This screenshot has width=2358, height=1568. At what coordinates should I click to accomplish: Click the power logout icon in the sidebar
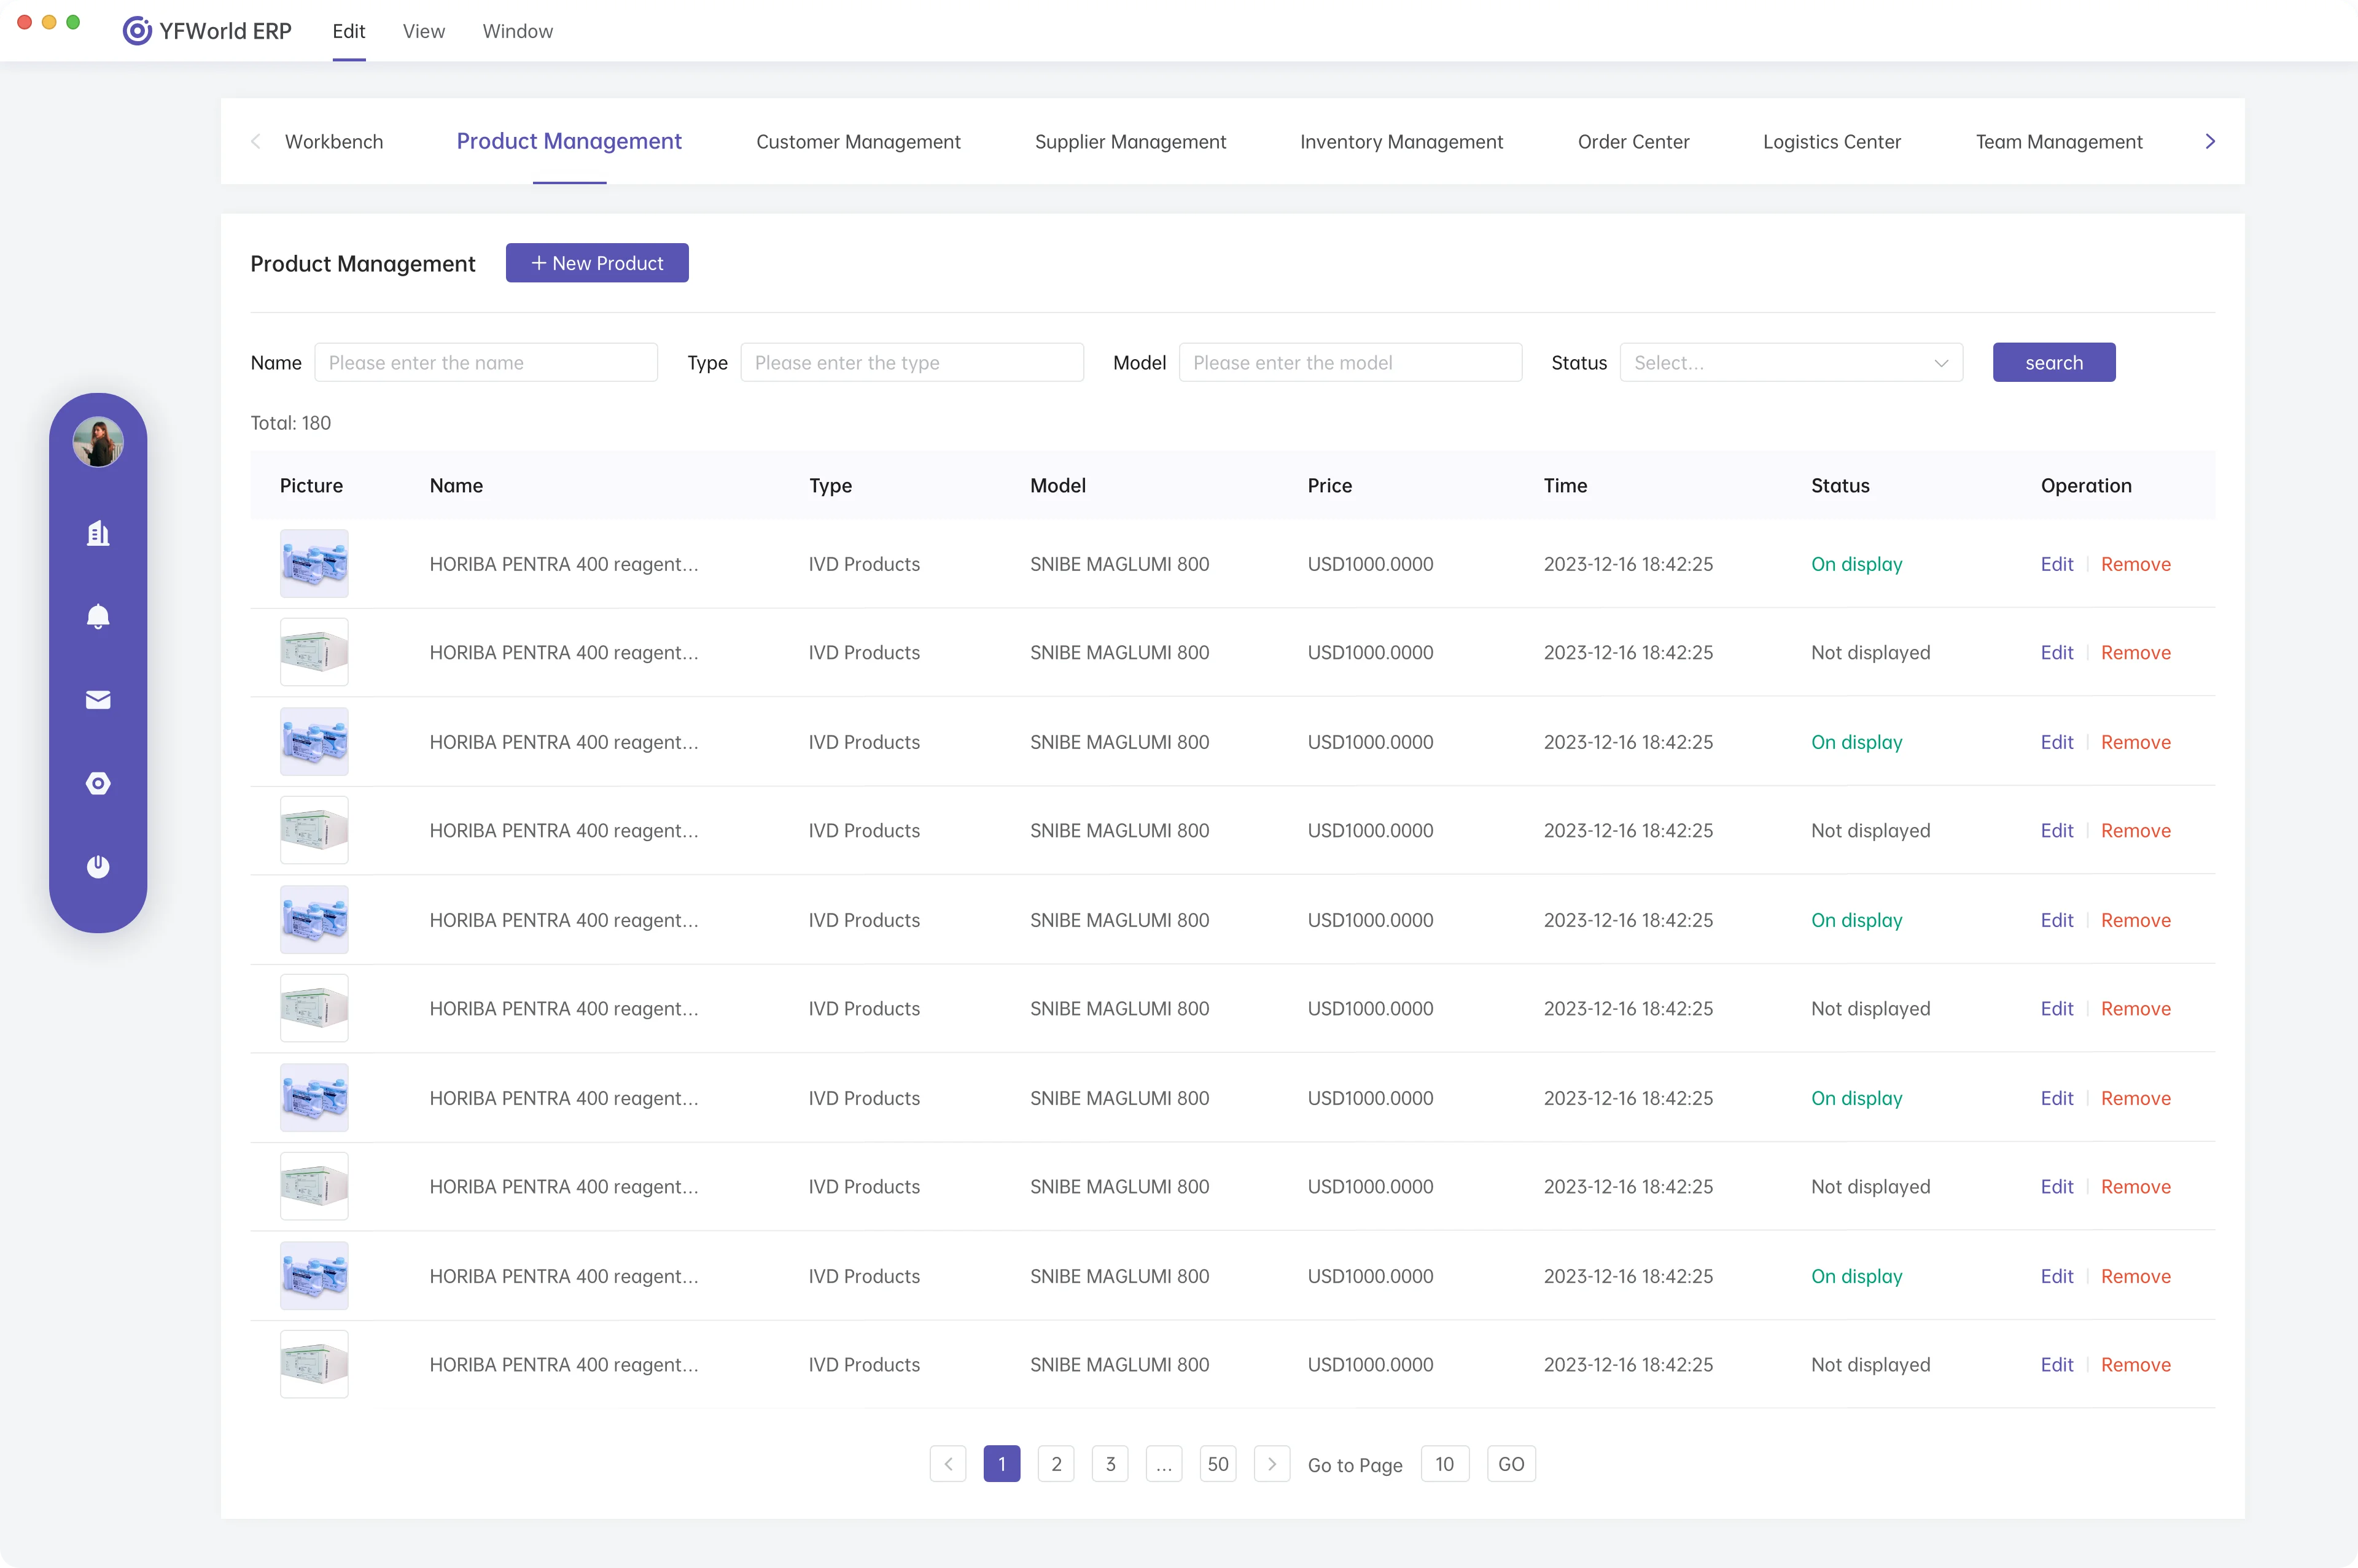pos(98,866)
